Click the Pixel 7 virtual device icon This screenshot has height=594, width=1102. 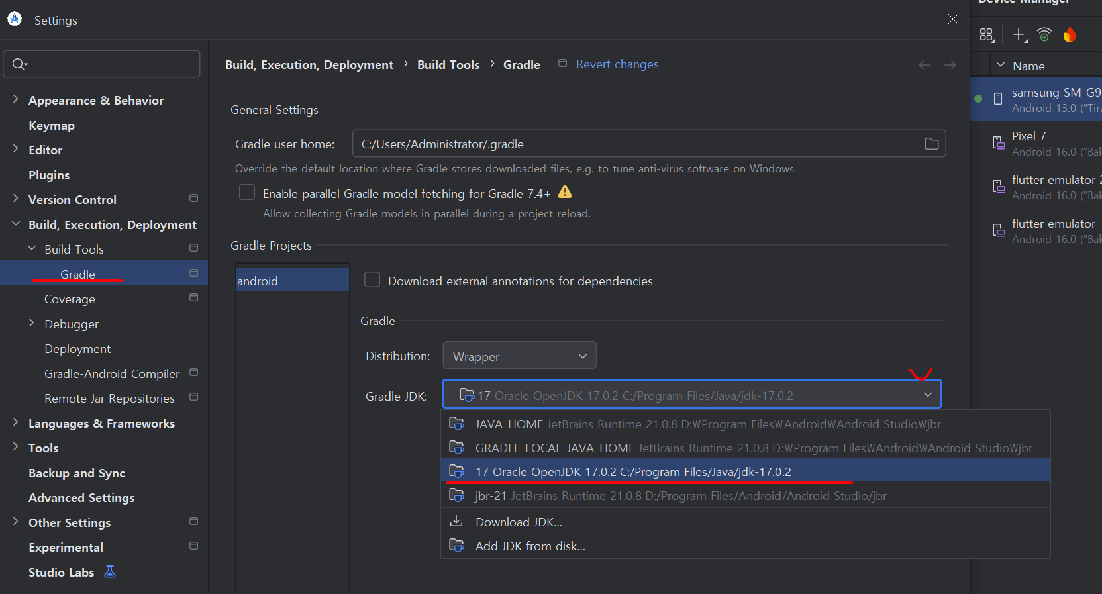998,142
